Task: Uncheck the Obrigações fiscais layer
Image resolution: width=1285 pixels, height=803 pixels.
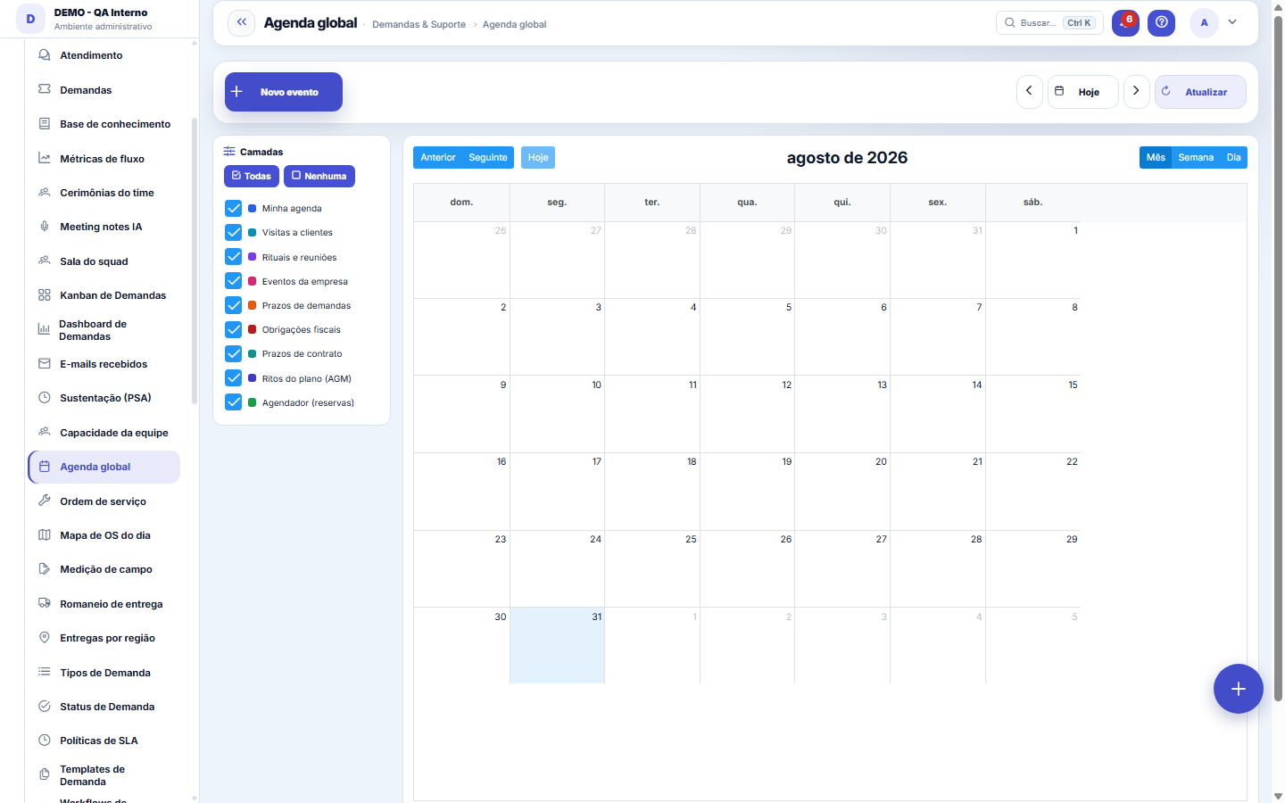Action: [x=234, y=329]
